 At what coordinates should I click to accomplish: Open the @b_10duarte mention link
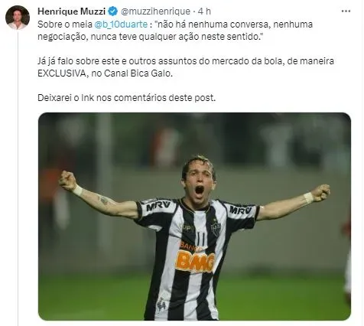point(121,24)
